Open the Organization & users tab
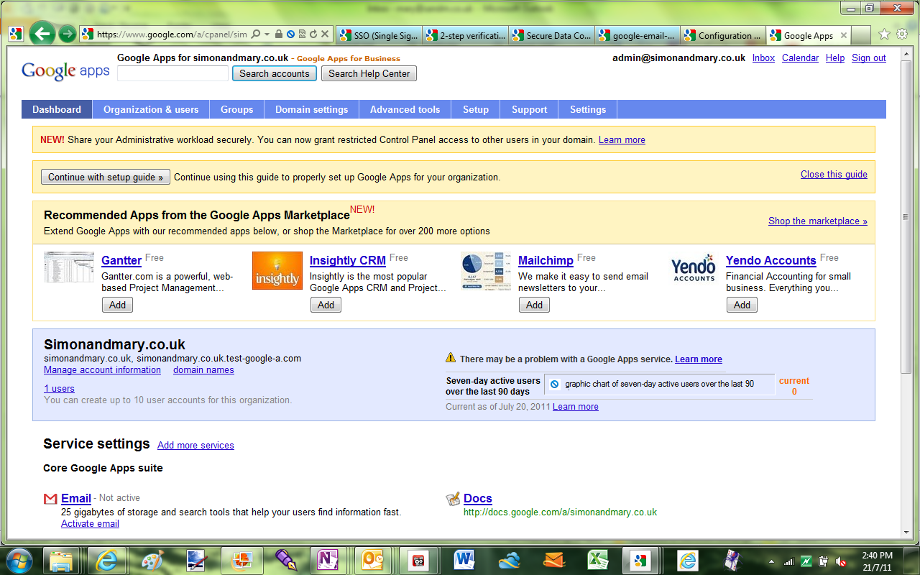This screenshot has height=575, width=920. (151, 109)
